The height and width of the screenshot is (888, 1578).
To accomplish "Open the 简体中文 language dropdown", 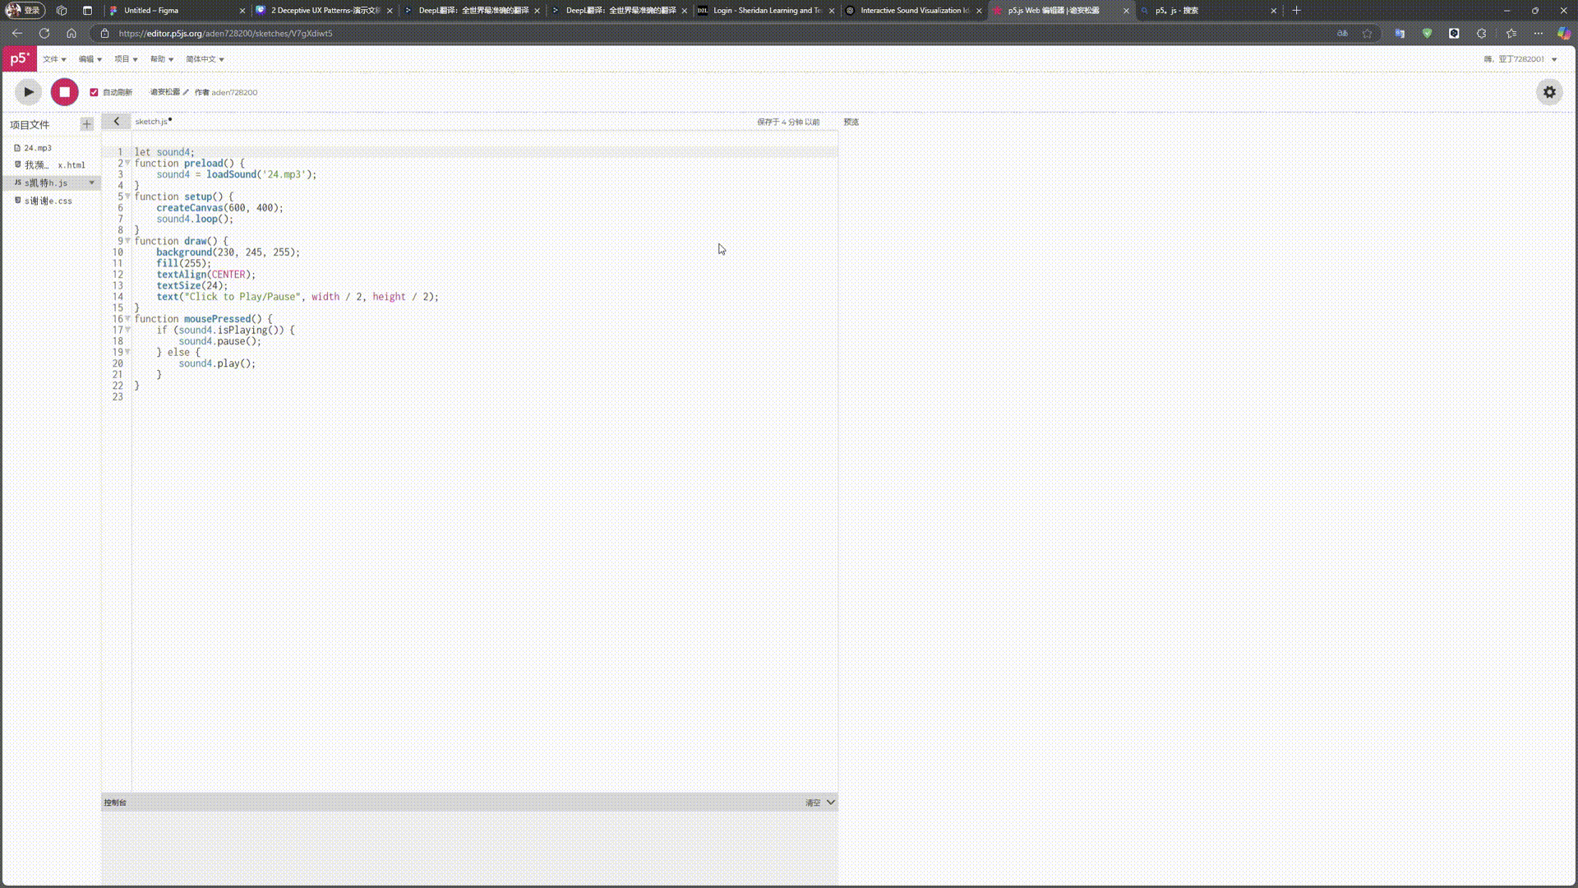I will coord(205,59).
